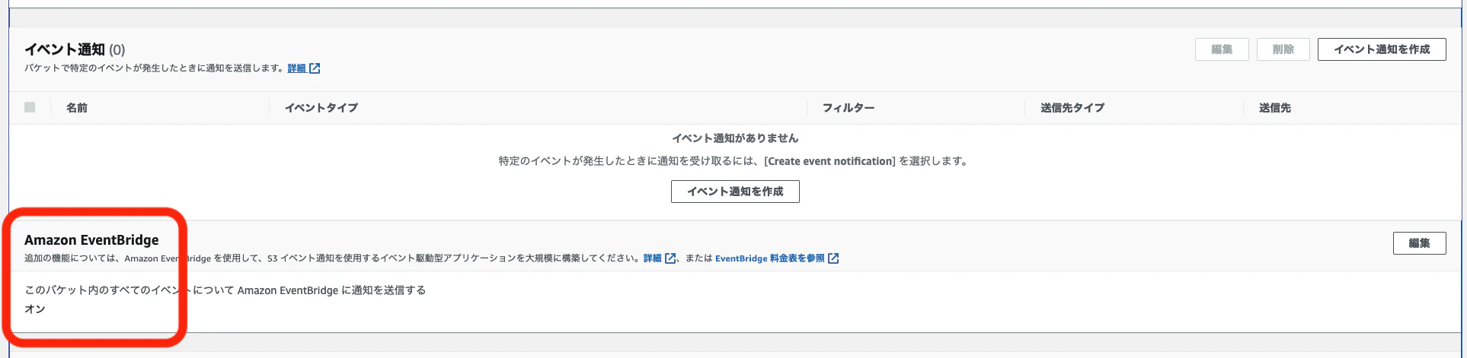Open the 詳細 link under イベント通知 heading
This screenshot has height=358, width=1467.
coord(296,68)
